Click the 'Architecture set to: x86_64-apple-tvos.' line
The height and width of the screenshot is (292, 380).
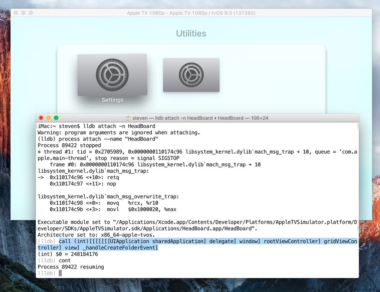[96, 235]
